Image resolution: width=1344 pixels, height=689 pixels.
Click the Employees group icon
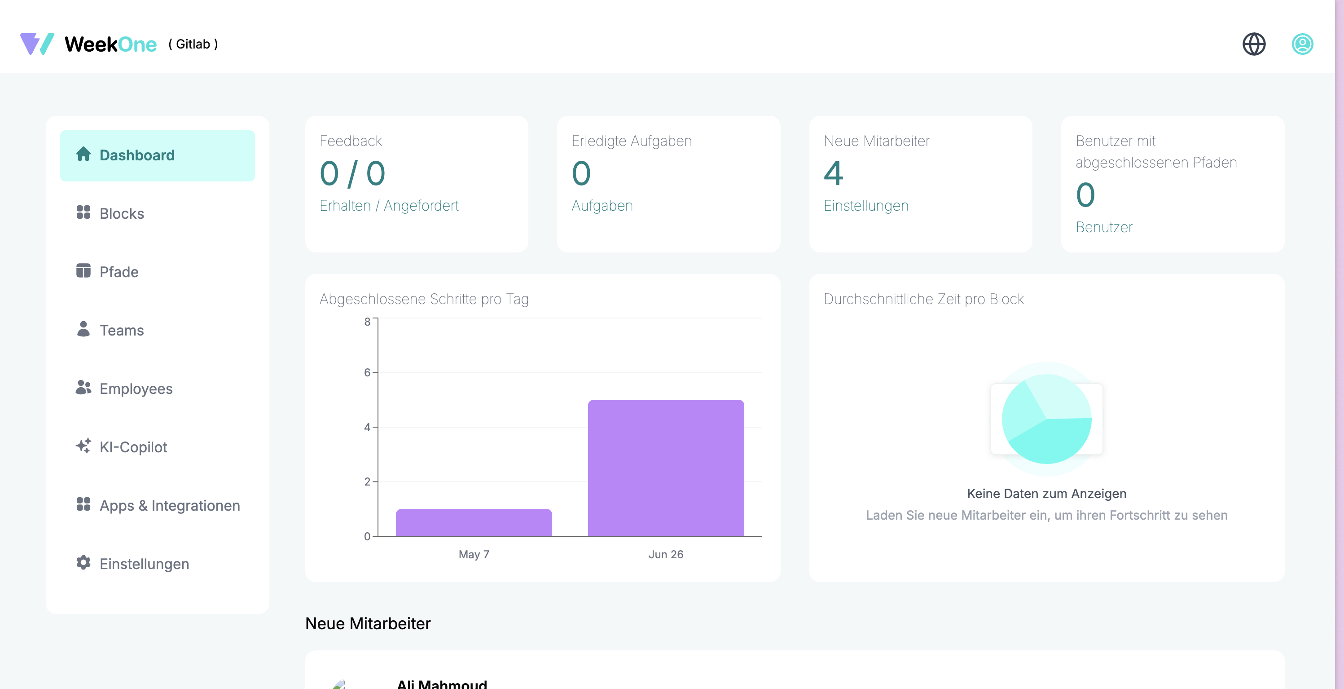pos(83,388)
